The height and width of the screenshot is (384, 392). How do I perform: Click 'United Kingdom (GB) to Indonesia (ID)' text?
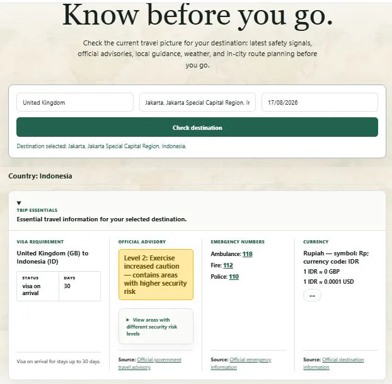[x=52, y=257]
